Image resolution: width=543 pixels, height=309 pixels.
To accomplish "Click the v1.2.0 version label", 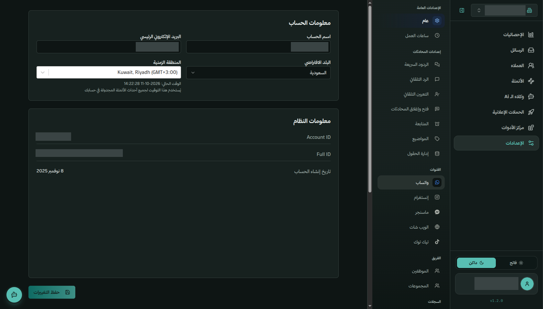I will click(x=496, y=301).
